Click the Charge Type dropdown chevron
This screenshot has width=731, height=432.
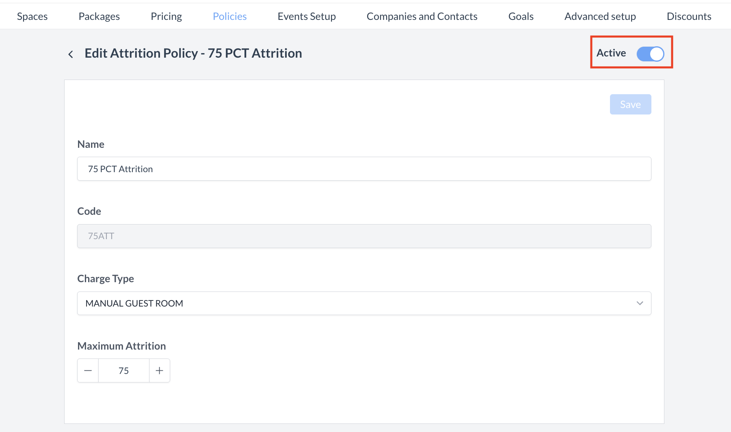click(x=640, y=303)
